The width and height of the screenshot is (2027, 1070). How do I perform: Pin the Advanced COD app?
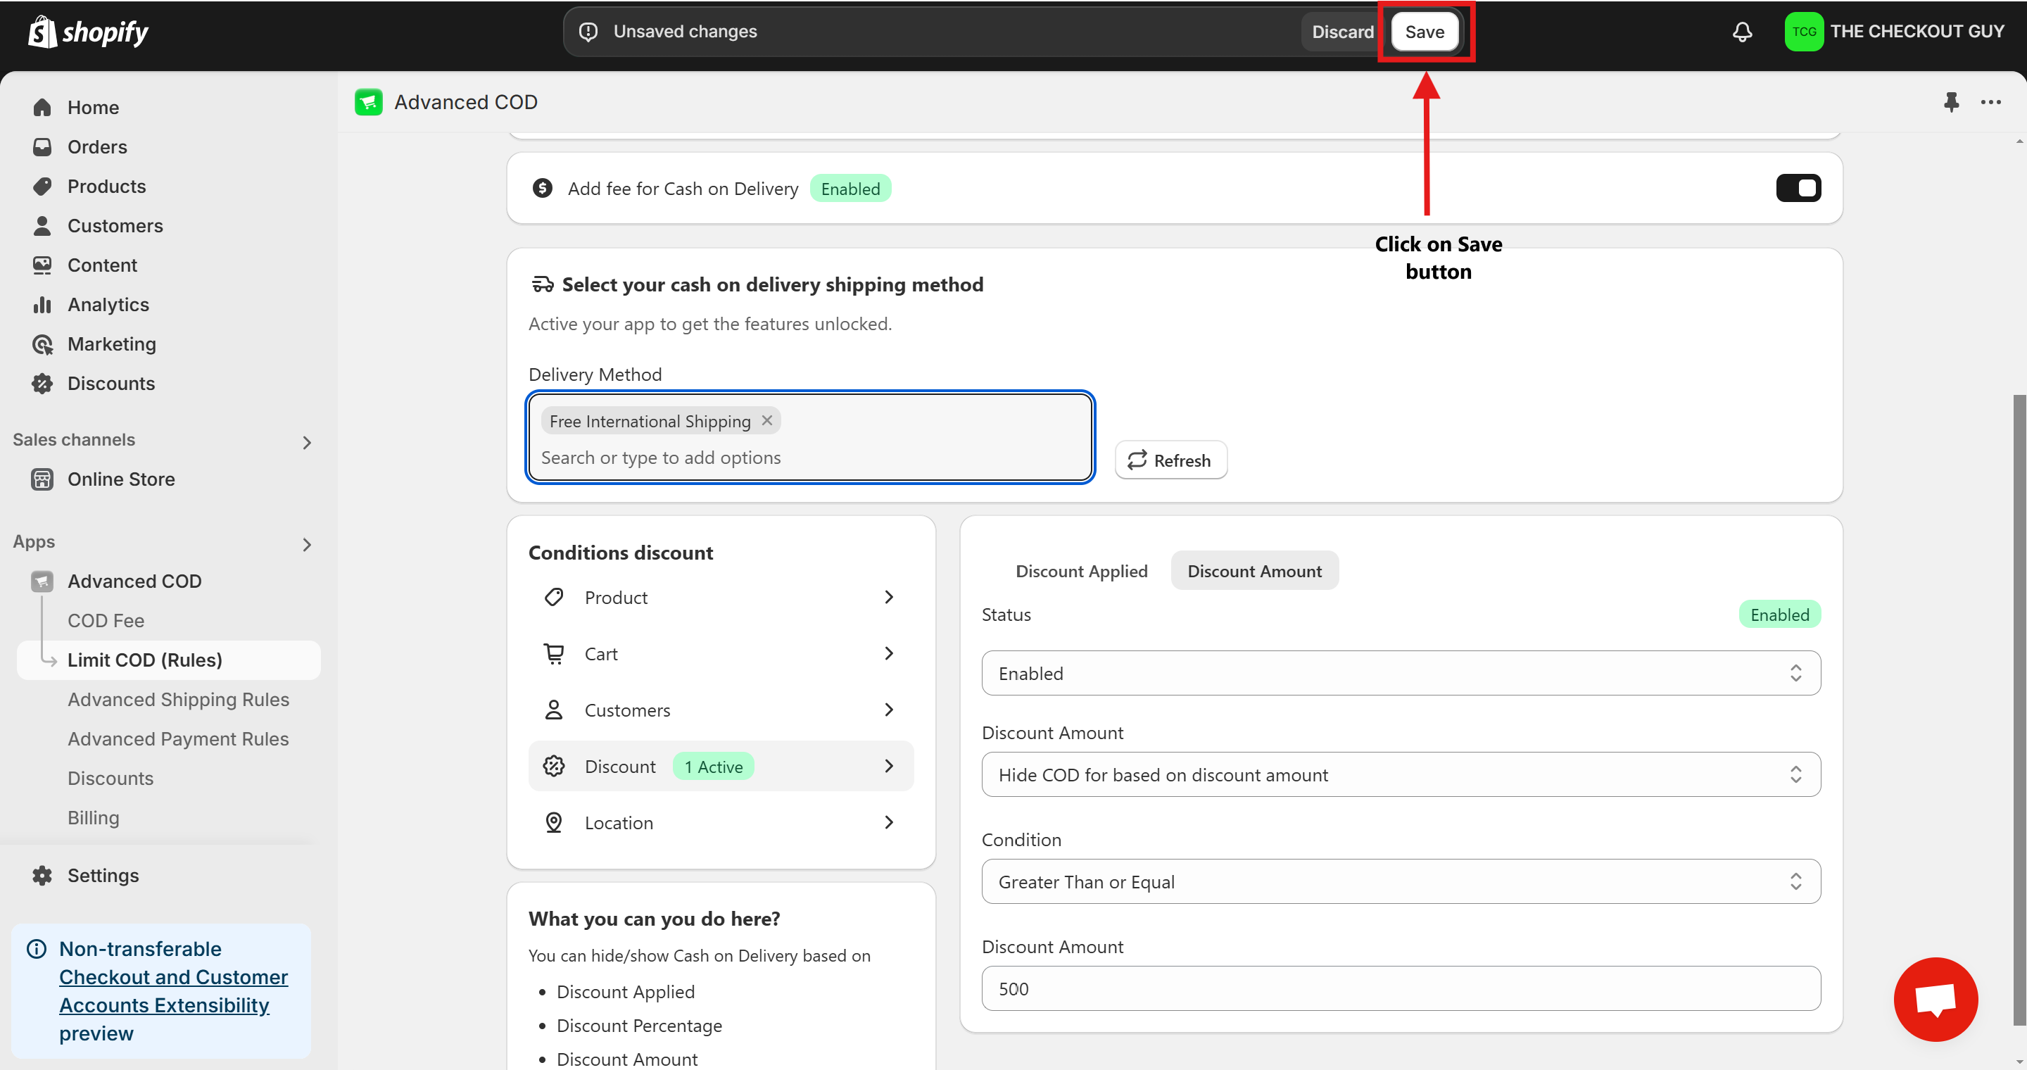click(x=1951, y=102)
